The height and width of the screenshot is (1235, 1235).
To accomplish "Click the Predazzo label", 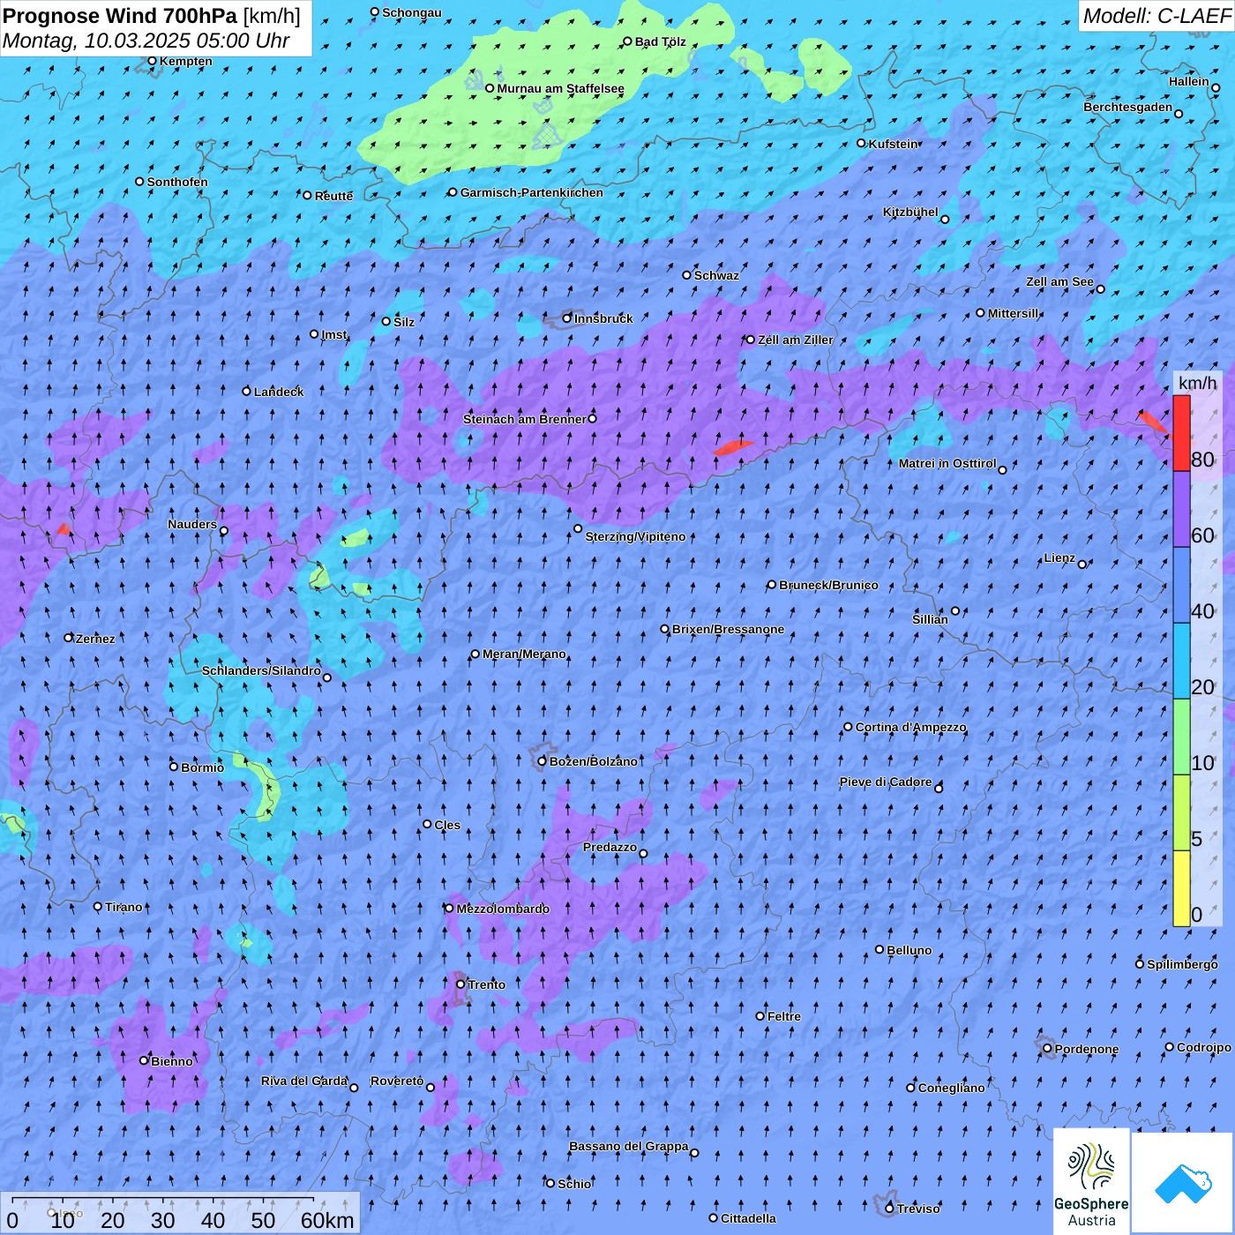I will 610,847.
